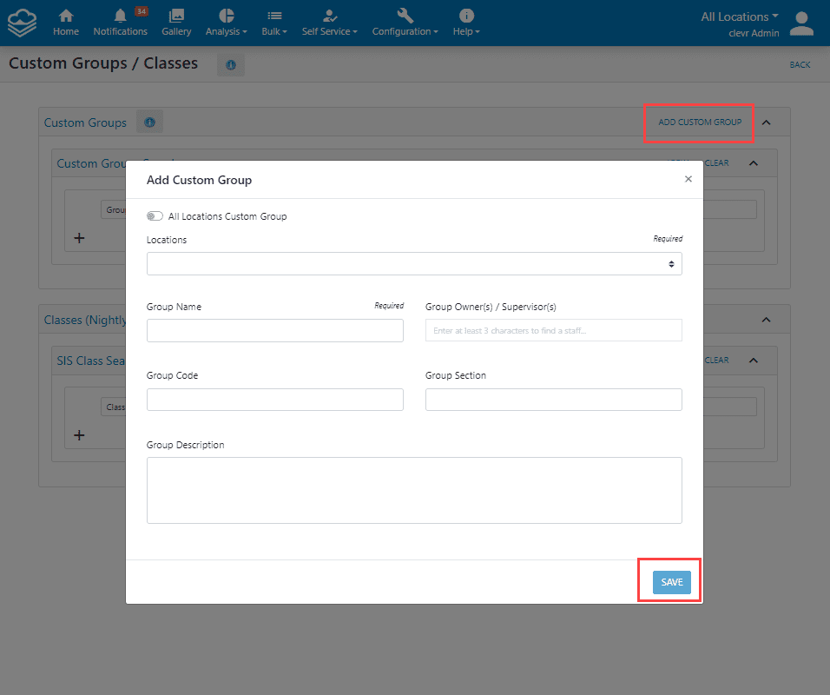Toggle All Locations Custom Group switch
Viewport: 830px width, 695px height.
(x=155, y=216)
